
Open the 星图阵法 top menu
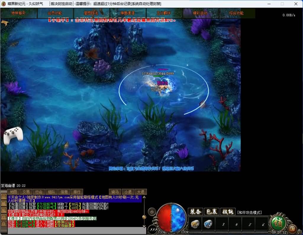pyautogui.click(x=91, y=13)
